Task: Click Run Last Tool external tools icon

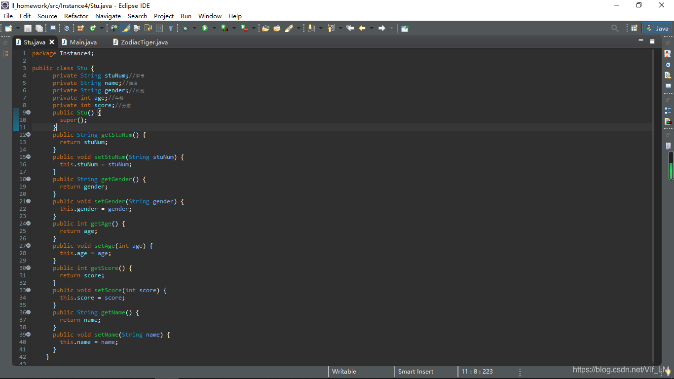Action: [244, 28]
